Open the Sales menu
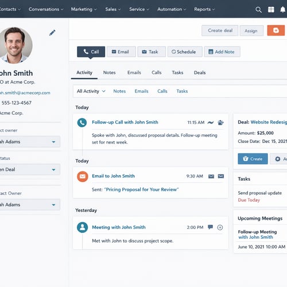This screenshot has height=287, width=287. 113,9
